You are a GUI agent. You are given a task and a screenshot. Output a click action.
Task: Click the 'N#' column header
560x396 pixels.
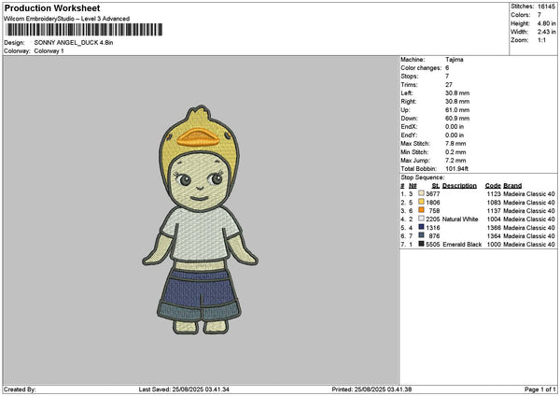pyautogui.click(x=413, y=186)
